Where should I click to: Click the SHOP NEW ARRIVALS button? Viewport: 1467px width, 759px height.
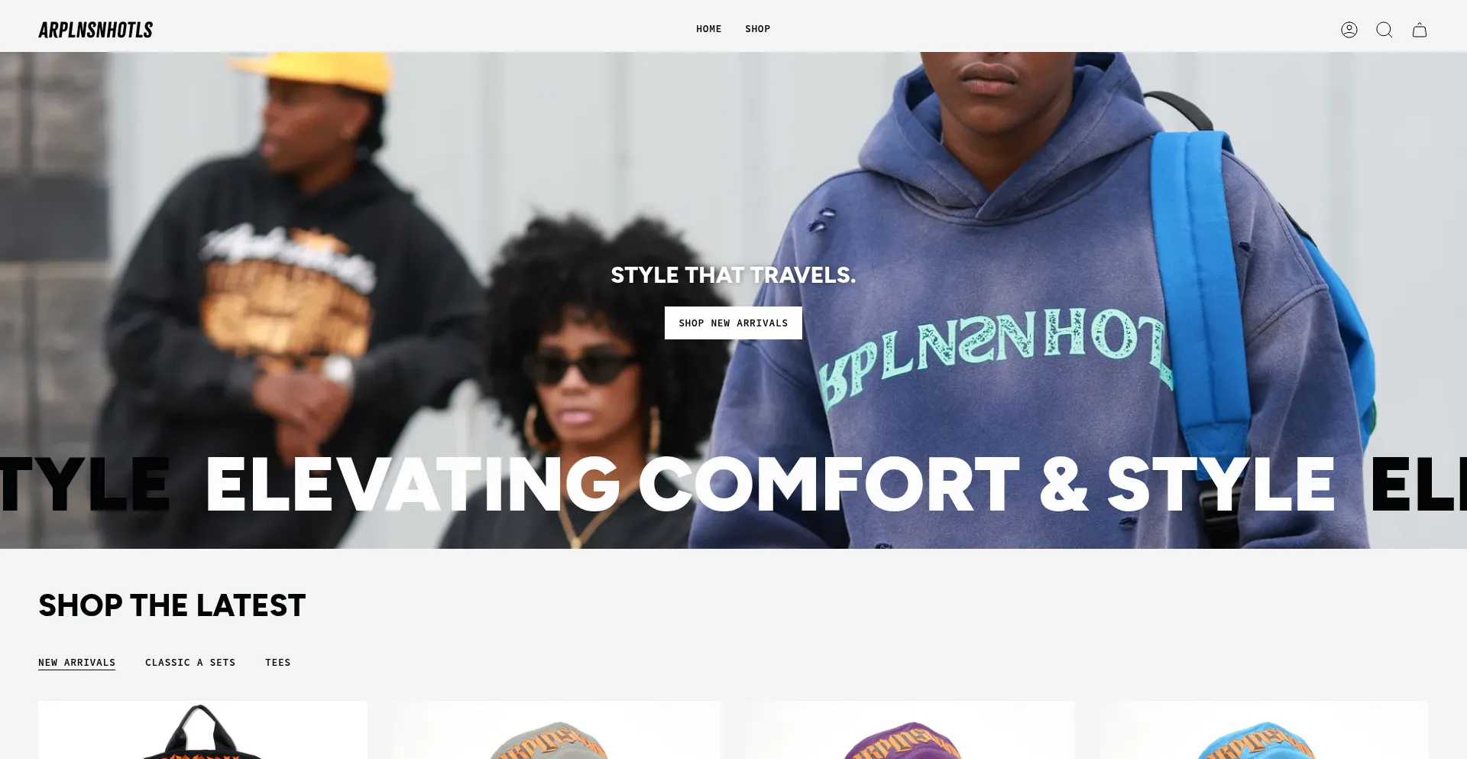[x=733, y=323]
